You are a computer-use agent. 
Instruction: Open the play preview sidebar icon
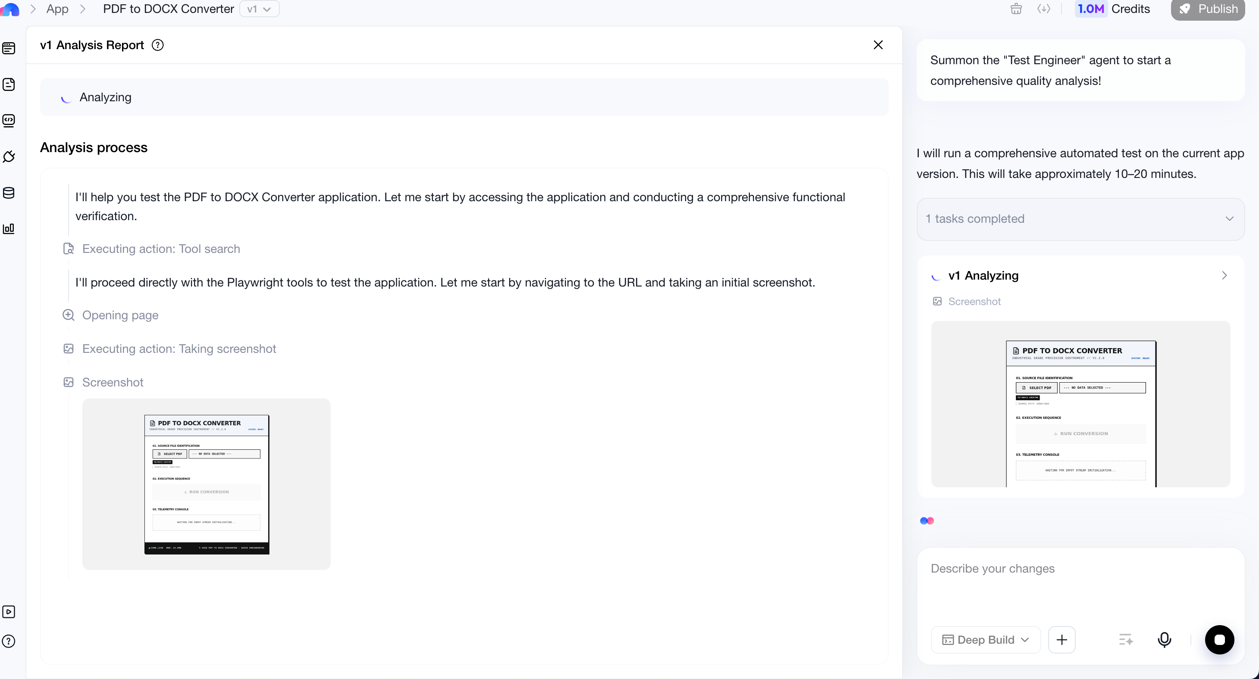[9, 612]
